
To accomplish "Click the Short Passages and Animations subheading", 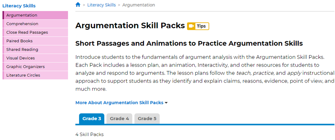I will coord(189,43).
